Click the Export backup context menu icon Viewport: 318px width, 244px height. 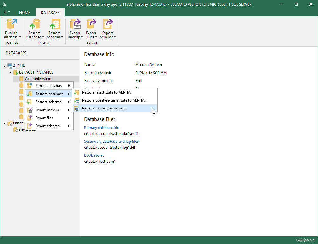[29, 110]
